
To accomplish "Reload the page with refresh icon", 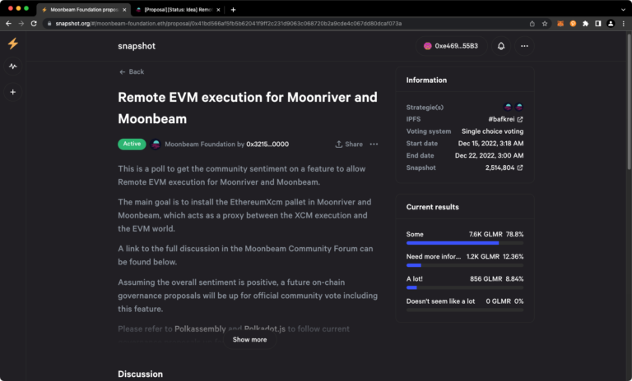I will point(34,24).
